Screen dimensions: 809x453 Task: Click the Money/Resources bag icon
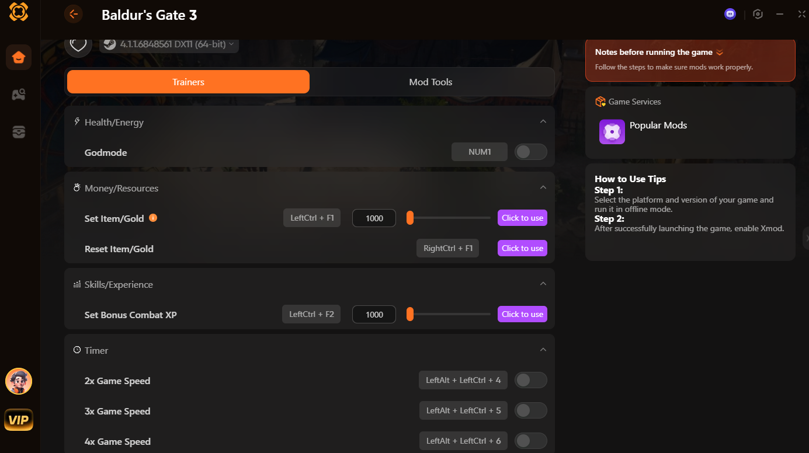click(77, 188)
